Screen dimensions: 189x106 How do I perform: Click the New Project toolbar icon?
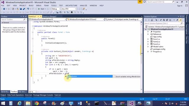point(13,9)
